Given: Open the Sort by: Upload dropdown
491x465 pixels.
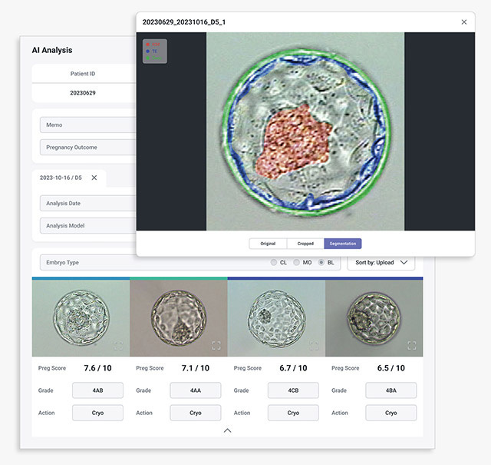Looking at the screenshot, I should [381, 263].
